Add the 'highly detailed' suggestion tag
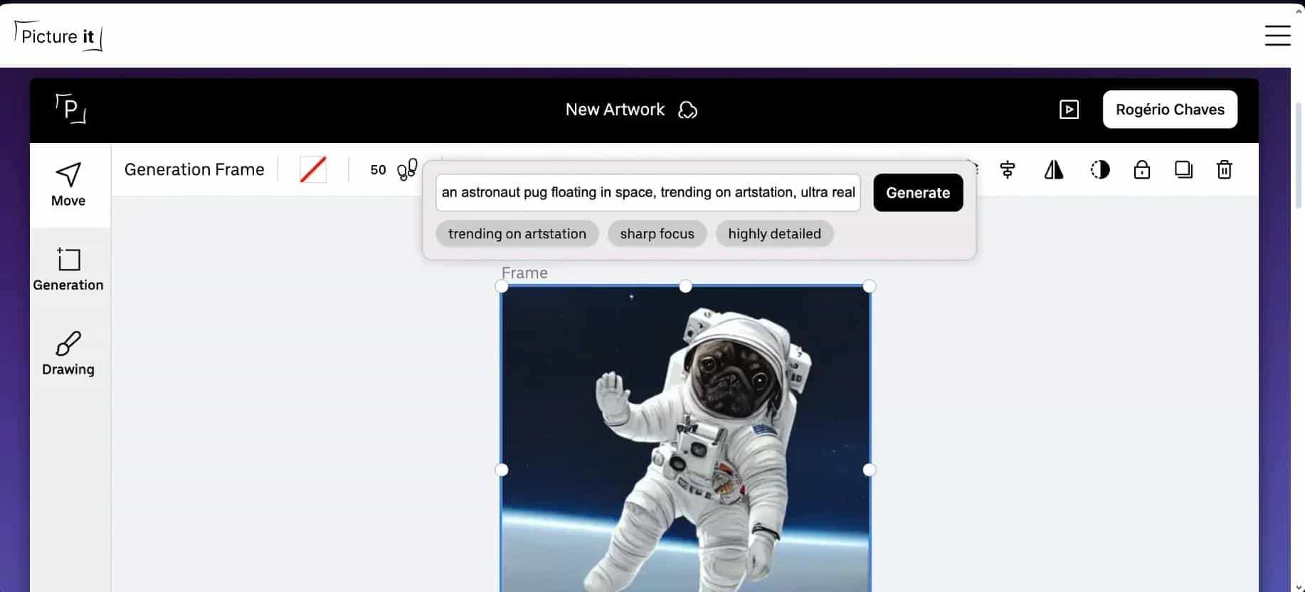This screenshot has width=1305, height=592. click(x=774, y=233)
